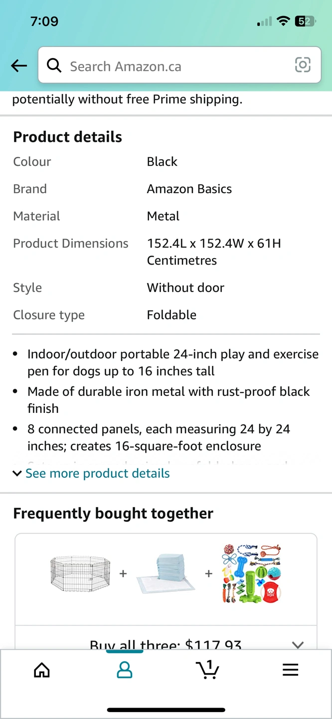The width and height of the screenshot is (332, 719).
Task: Tap the Frequently bought together heading
Action: point(113,513)
